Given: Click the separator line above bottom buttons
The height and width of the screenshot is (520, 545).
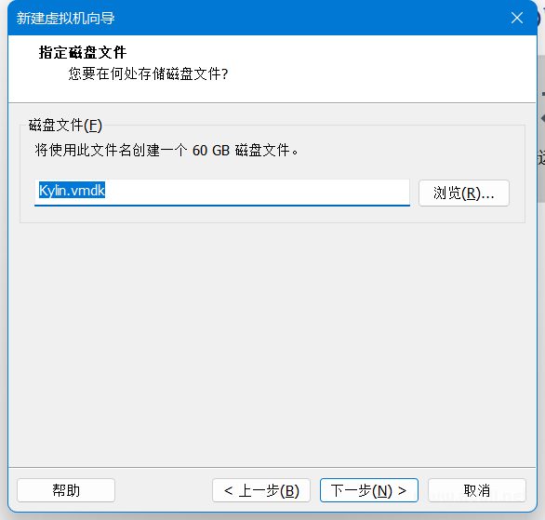Looking at the screenshot, I should point(272,468).
